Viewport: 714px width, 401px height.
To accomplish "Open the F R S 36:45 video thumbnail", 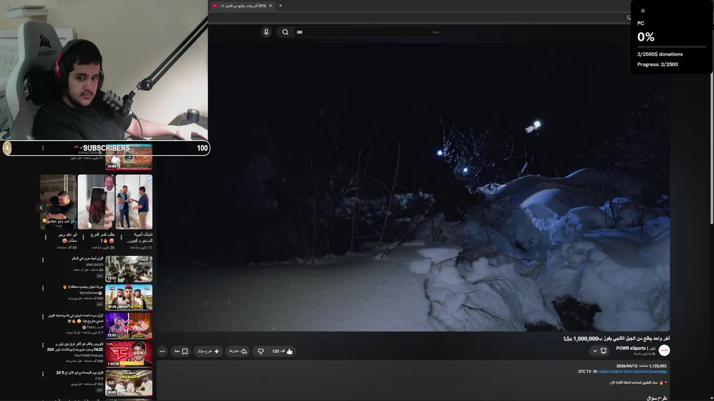I will pyautogui.click(x=129, y=383).
